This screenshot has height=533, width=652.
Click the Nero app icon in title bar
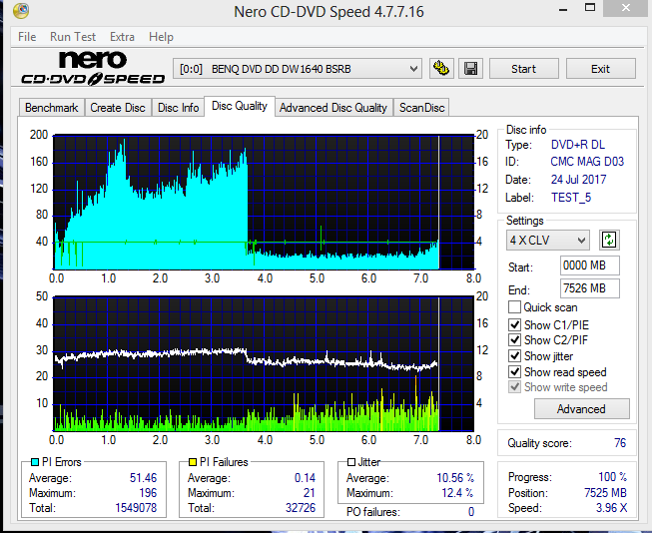click(21, 10)
